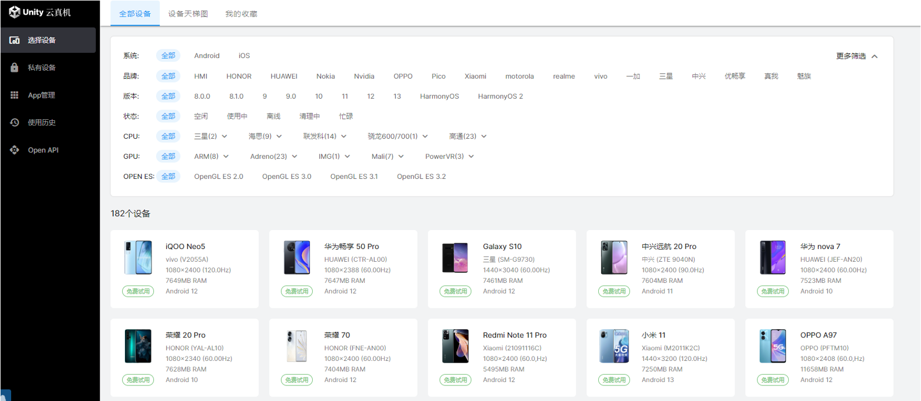Expand 骁龙600/700(1) CPU dropdown
The height and width of the screenshot is (401, 921).
tap(398, 136)
